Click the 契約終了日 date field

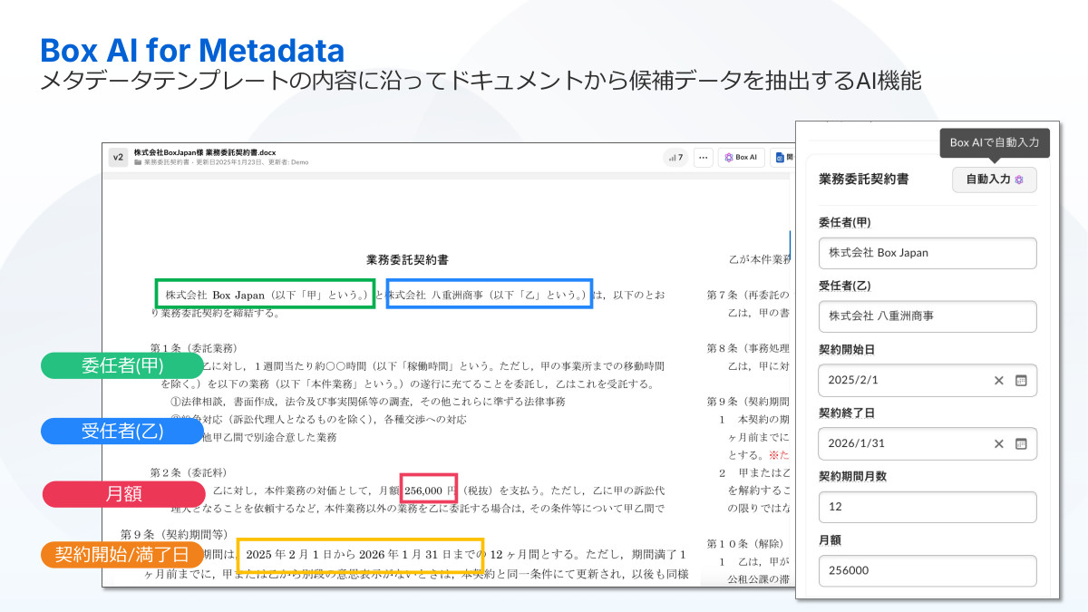(928, 443)
